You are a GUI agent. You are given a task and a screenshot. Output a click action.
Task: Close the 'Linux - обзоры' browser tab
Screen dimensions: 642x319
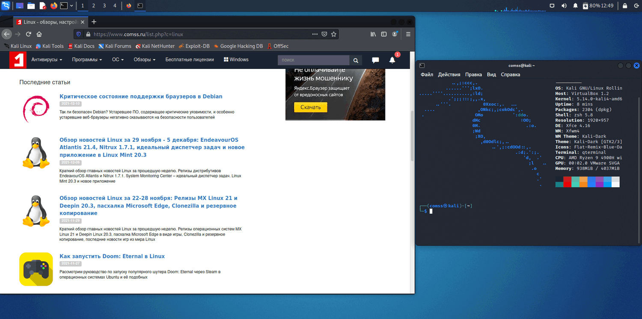coord(82,22)
